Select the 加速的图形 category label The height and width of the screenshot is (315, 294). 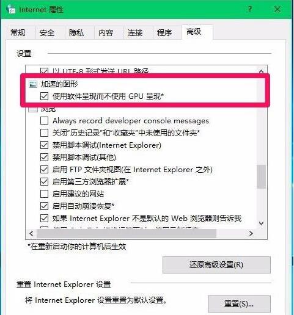pyautogui.click(x=59, y=84)
